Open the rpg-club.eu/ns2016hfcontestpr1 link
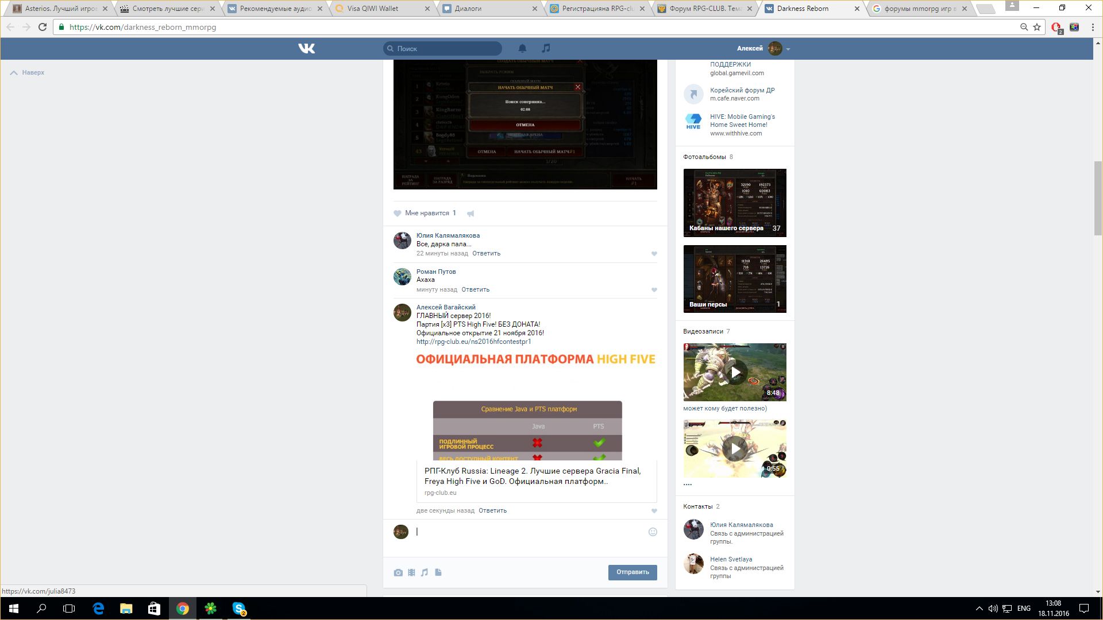1103x620 pixels. [x=473, y=342]
